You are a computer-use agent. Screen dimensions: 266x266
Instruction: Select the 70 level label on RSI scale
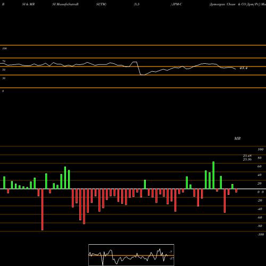tap(4, 61)
